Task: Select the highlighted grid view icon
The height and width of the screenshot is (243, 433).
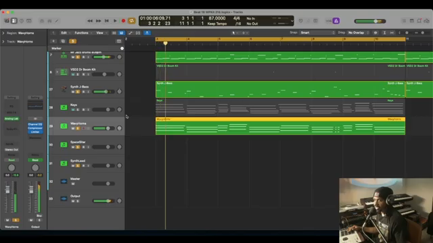Action: (x=121, y=33)
